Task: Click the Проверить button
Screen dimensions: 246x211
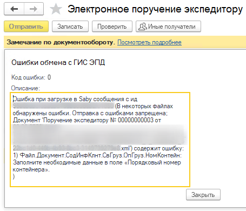Action: [112, 27]
